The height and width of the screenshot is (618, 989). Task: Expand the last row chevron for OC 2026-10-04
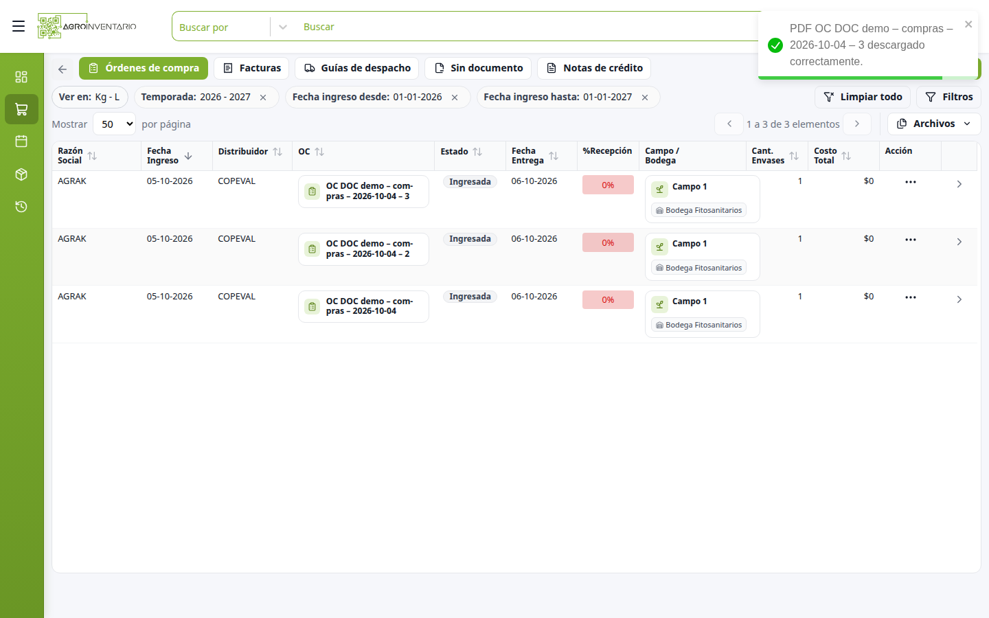coord(959,299)
